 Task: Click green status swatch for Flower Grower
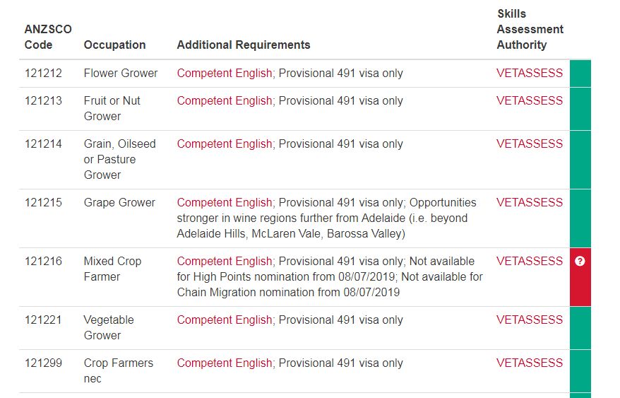point(580,74)
